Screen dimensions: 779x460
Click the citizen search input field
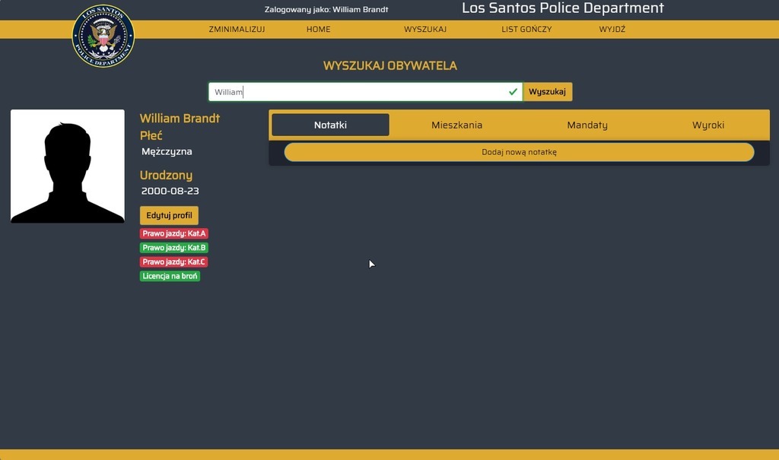click(365, 92)
